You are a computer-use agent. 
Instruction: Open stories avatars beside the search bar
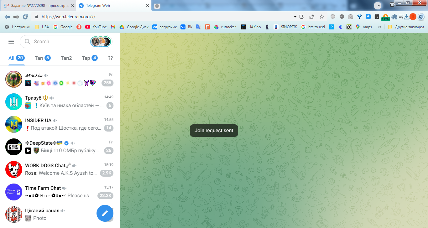pyautogui.click(x=101, y=42)
